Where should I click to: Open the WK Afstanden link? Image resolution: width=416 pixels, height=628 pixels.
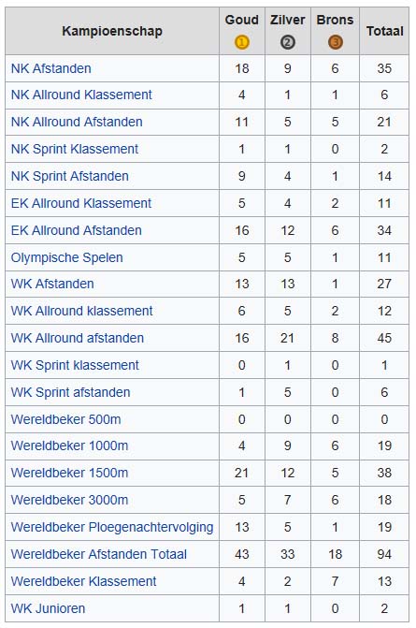pos(52,284)
